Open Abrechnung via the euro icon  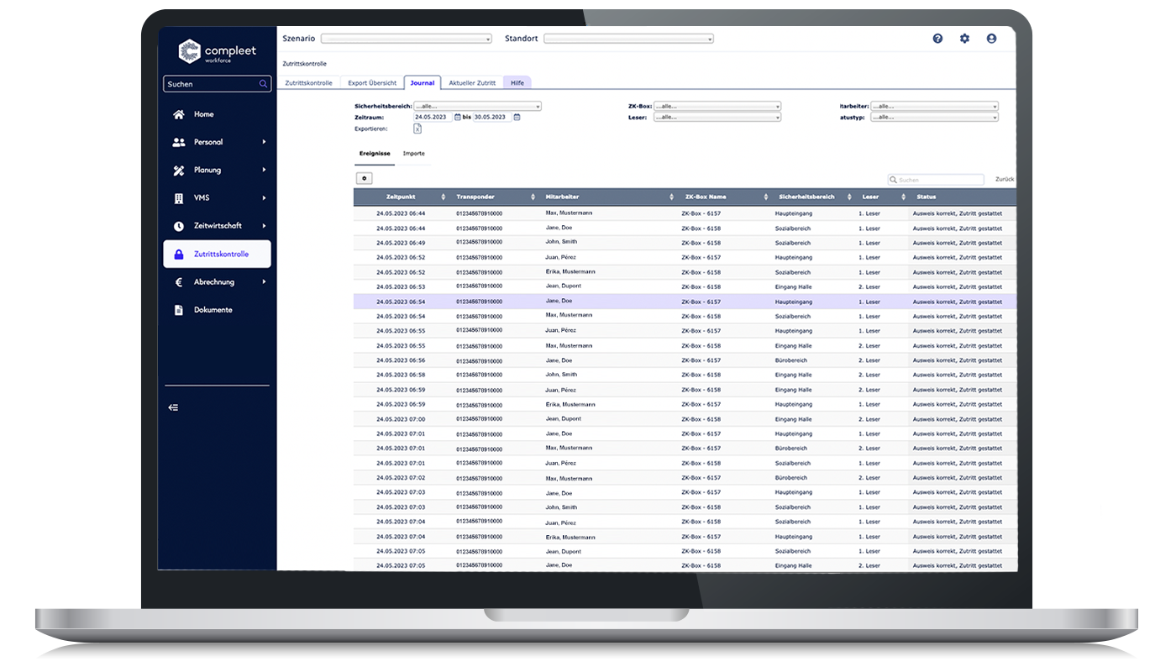pos(178,281)
